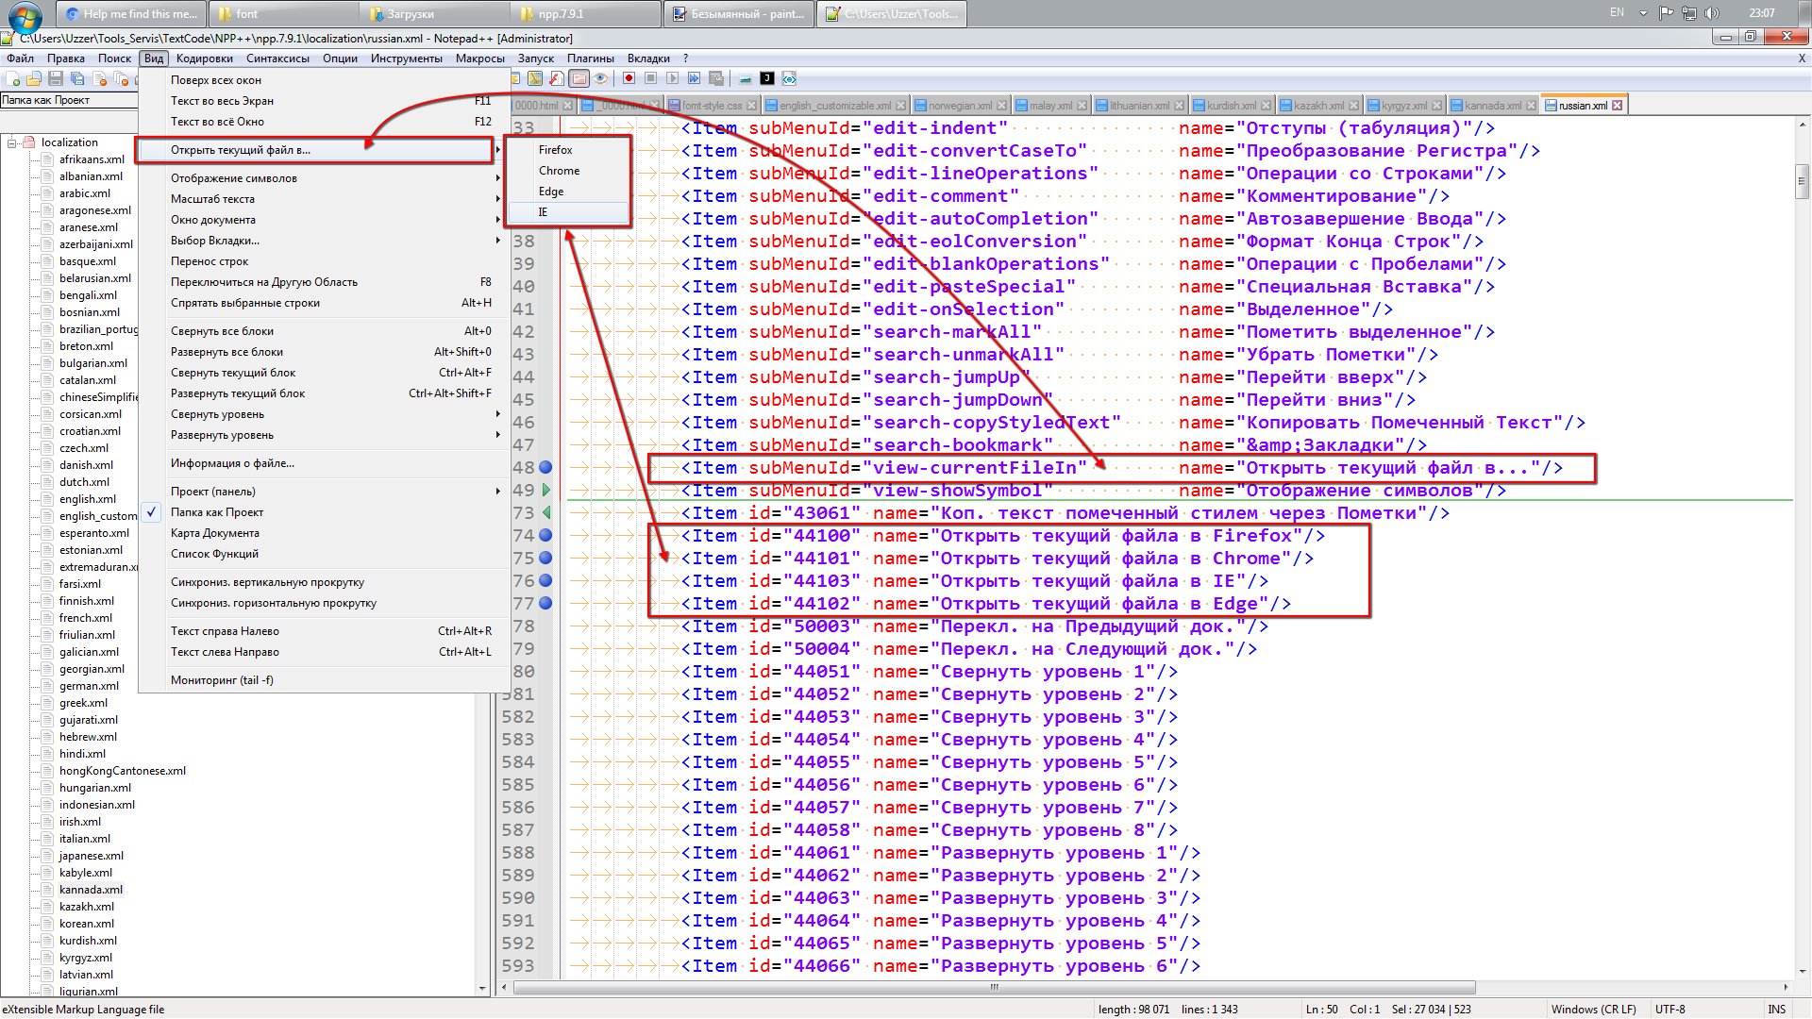The width and height of the screenshot is (1812, 1019).
Task: Collapse the localization folder tree node
Action: coord(12,142)
